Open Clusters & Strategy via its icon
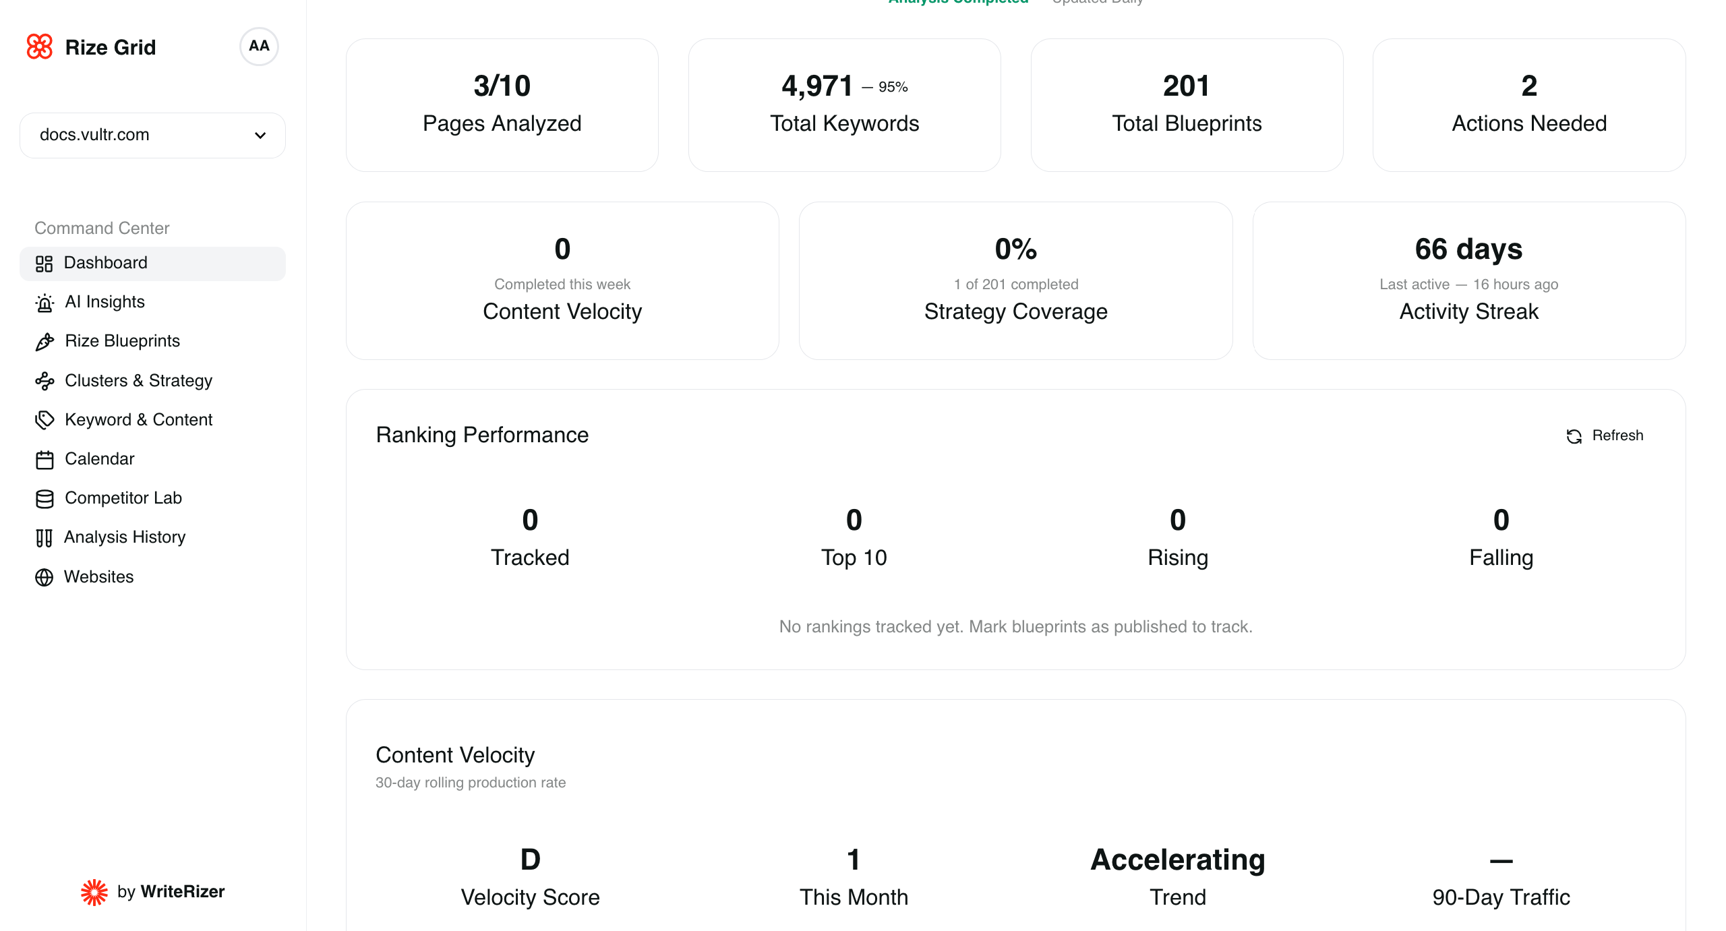This screenshot has height=931, width=1726. point(44,380)
